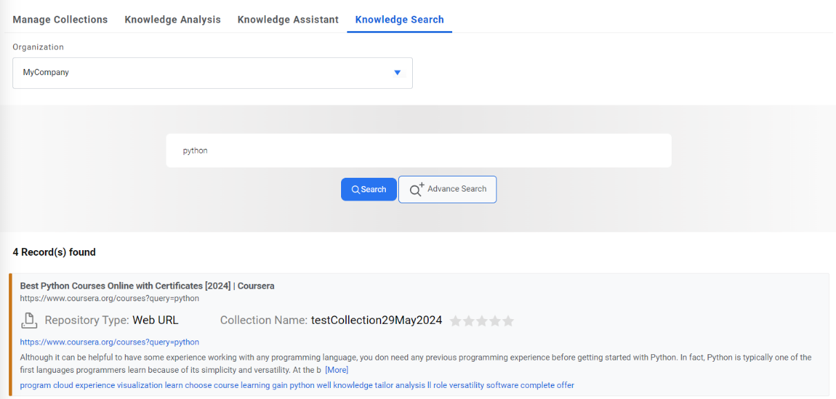Give the result a two-star rating

469,321
